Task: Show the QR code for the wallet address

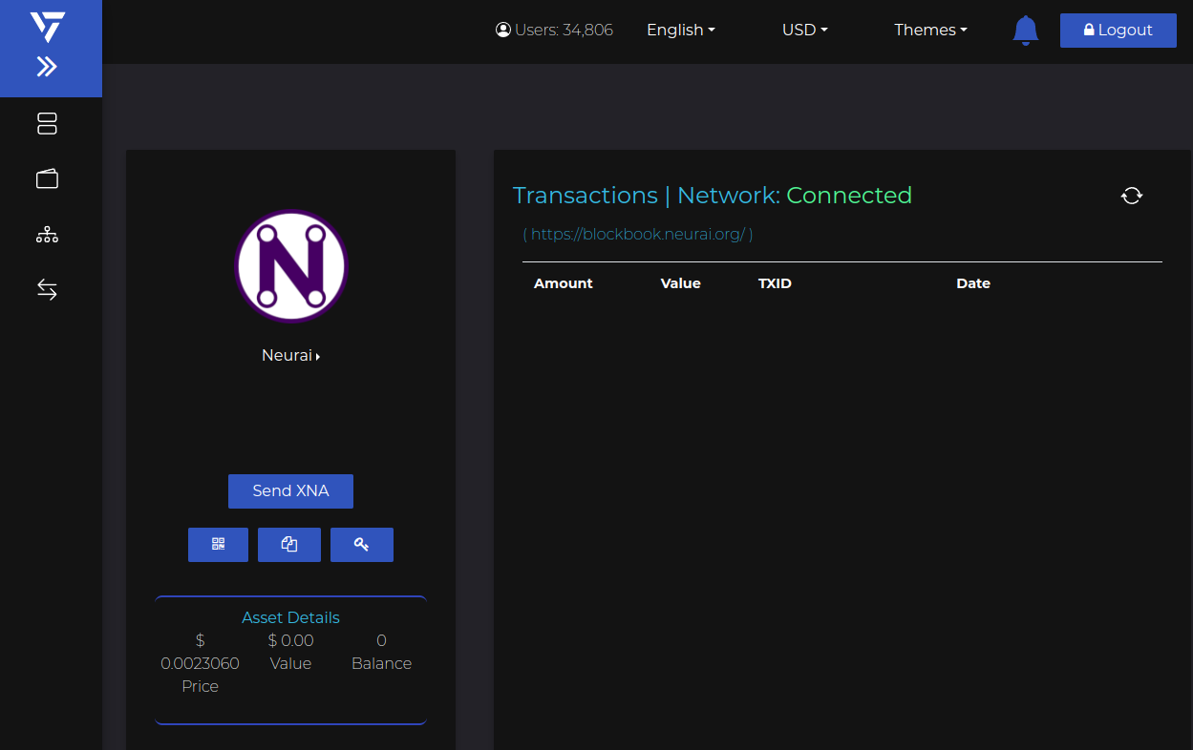Action: [218, 544]
